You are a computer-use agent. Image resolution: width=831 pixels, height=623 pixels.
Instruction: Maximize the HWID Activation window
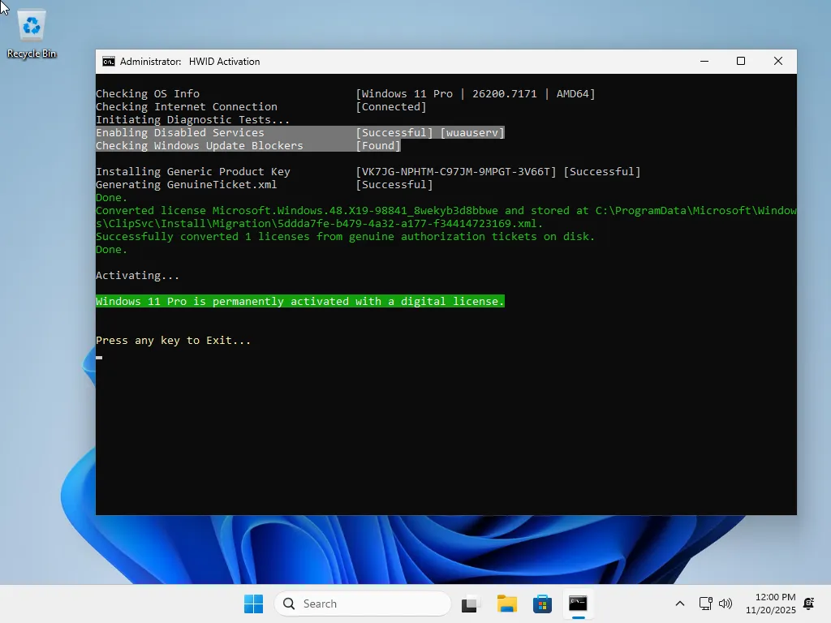[x=741, y=62]
